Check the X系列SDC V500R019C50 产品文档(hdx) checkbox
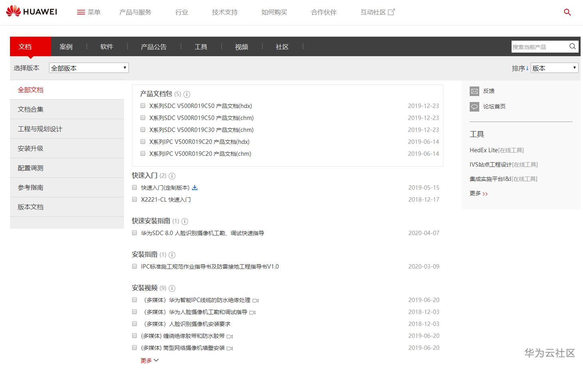 (x=143, y=106)
